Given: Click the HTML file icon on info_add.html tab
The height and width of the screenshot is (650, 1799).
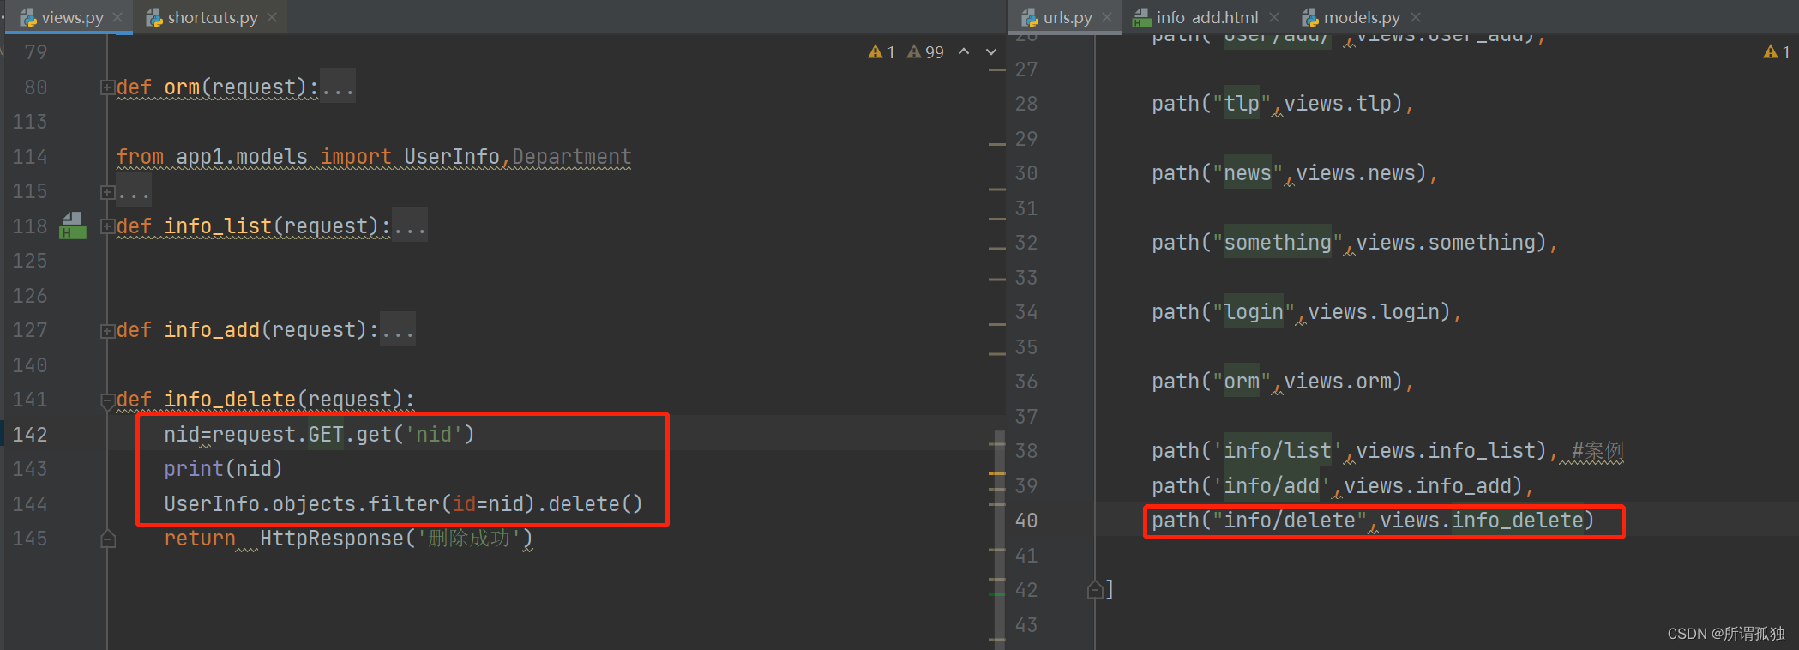Looking at the screenshot, I should click(x=1142, y=17).
